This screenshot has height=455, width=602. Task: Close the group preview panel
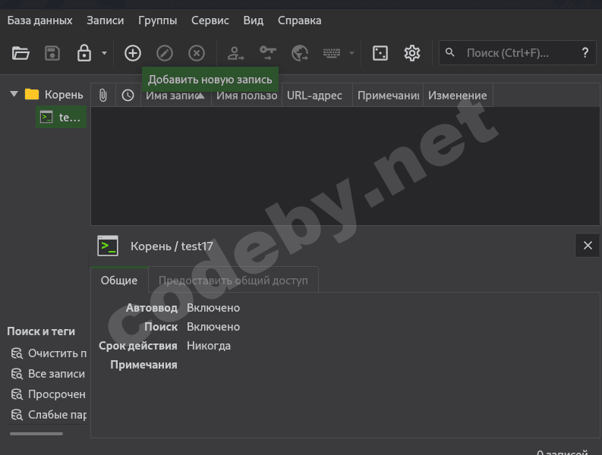588,246
